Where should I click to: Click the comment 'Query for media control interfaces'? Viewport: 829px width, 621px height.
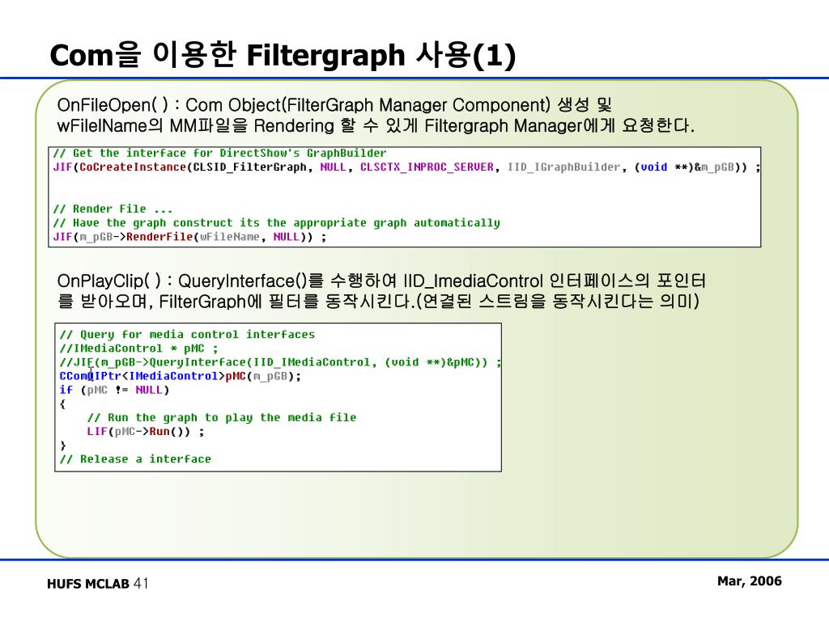pos(187,335)
